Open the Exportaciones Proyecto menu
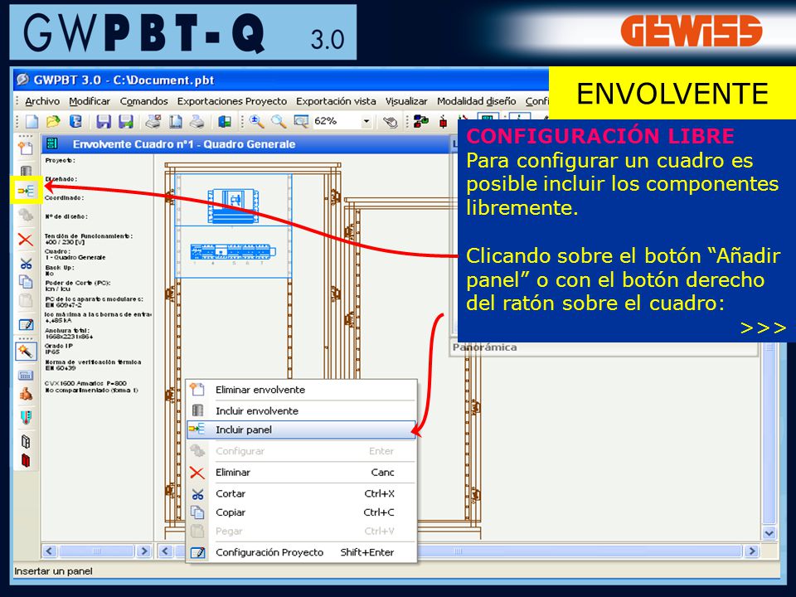 pyautogui.click(x=232, y=101)
